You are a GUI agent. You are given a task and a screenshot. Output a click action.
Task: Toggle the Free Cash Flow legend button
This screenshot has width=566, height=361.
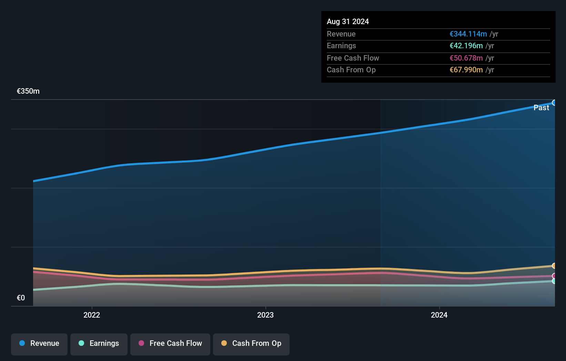tap(170, 344)
